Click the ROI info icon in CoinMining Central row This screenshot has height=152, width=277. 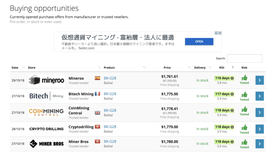coord(232,110)
